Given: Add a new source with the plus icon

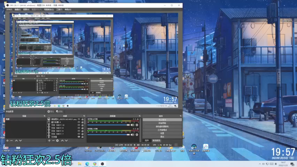Looking at the screenshot, I should point(49,141).
